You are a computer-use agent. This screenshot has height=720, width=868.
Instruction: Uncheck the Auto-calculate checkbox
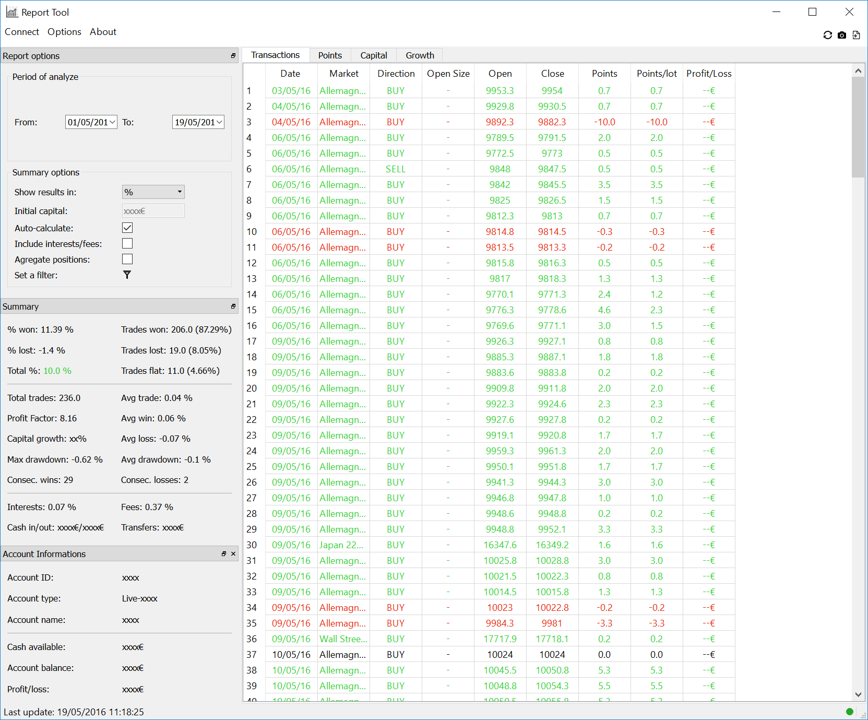point(127,228)
